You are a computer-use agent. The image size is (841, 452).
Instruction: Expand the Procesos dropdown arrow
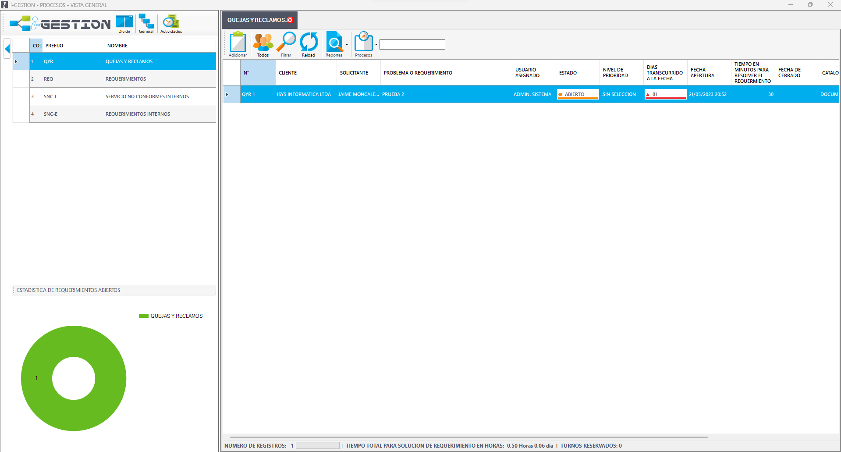376,44
